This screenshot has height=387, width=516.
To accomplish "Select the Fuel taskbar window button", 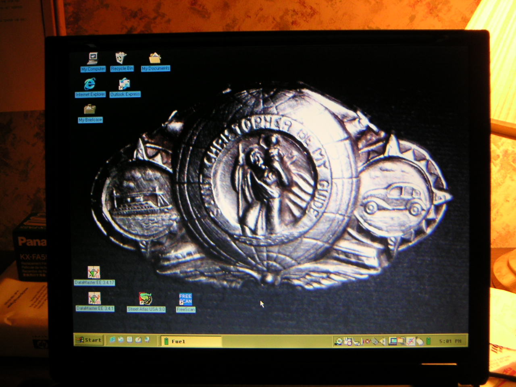I will (191, 341).
